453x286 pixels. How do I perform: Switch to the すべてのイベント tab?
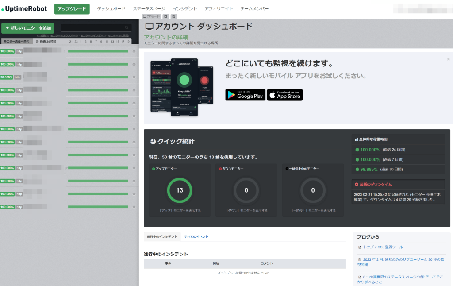click(196, 236)
